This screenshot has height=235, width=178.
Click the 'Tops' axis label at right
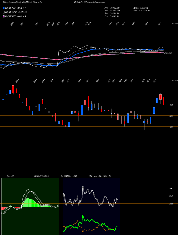pos(175,24)
